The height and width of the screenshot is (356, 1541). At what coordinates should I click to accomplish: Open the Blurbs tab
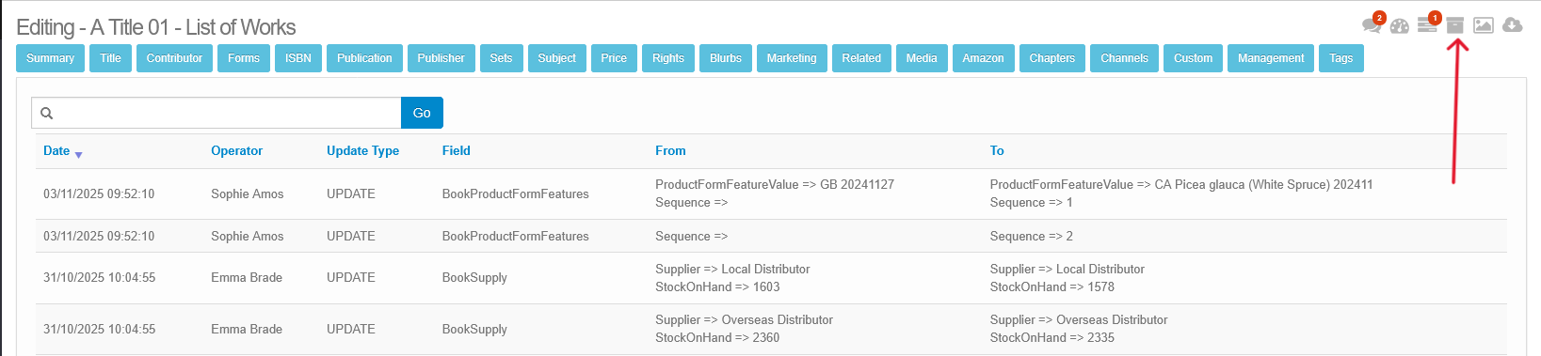coord(726,58)
